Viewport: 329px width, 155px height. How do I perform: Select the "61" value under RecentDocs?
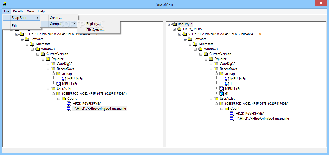coord(227,94)
